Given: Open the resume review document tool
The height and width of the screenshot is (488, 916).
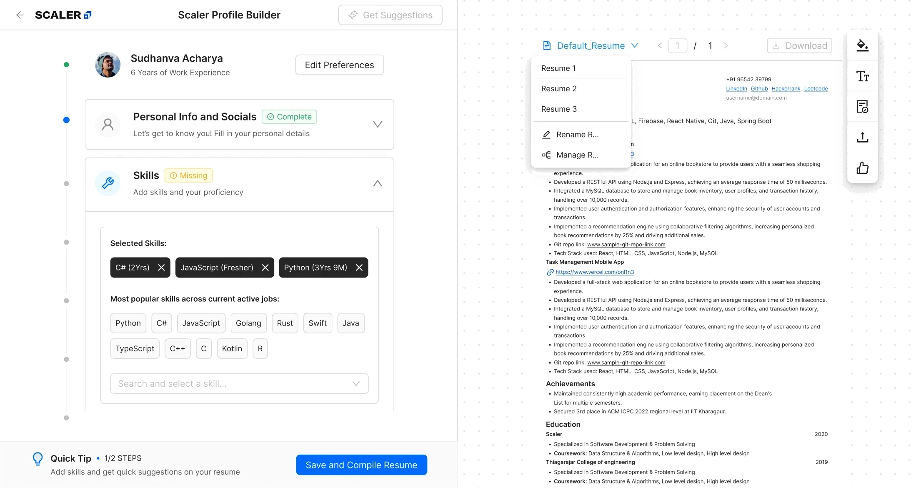Looking at the screenshot, I should [x=862, y=107].
